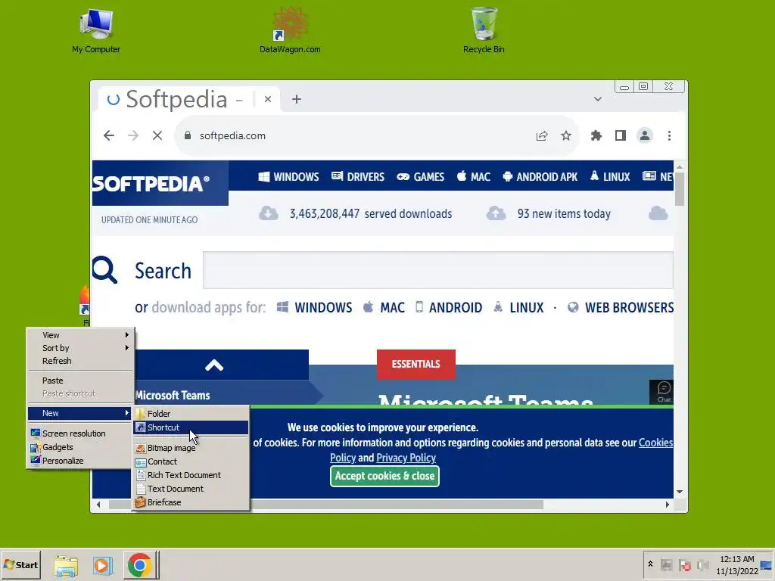Open the Chat widget icon

click(663, 392)
